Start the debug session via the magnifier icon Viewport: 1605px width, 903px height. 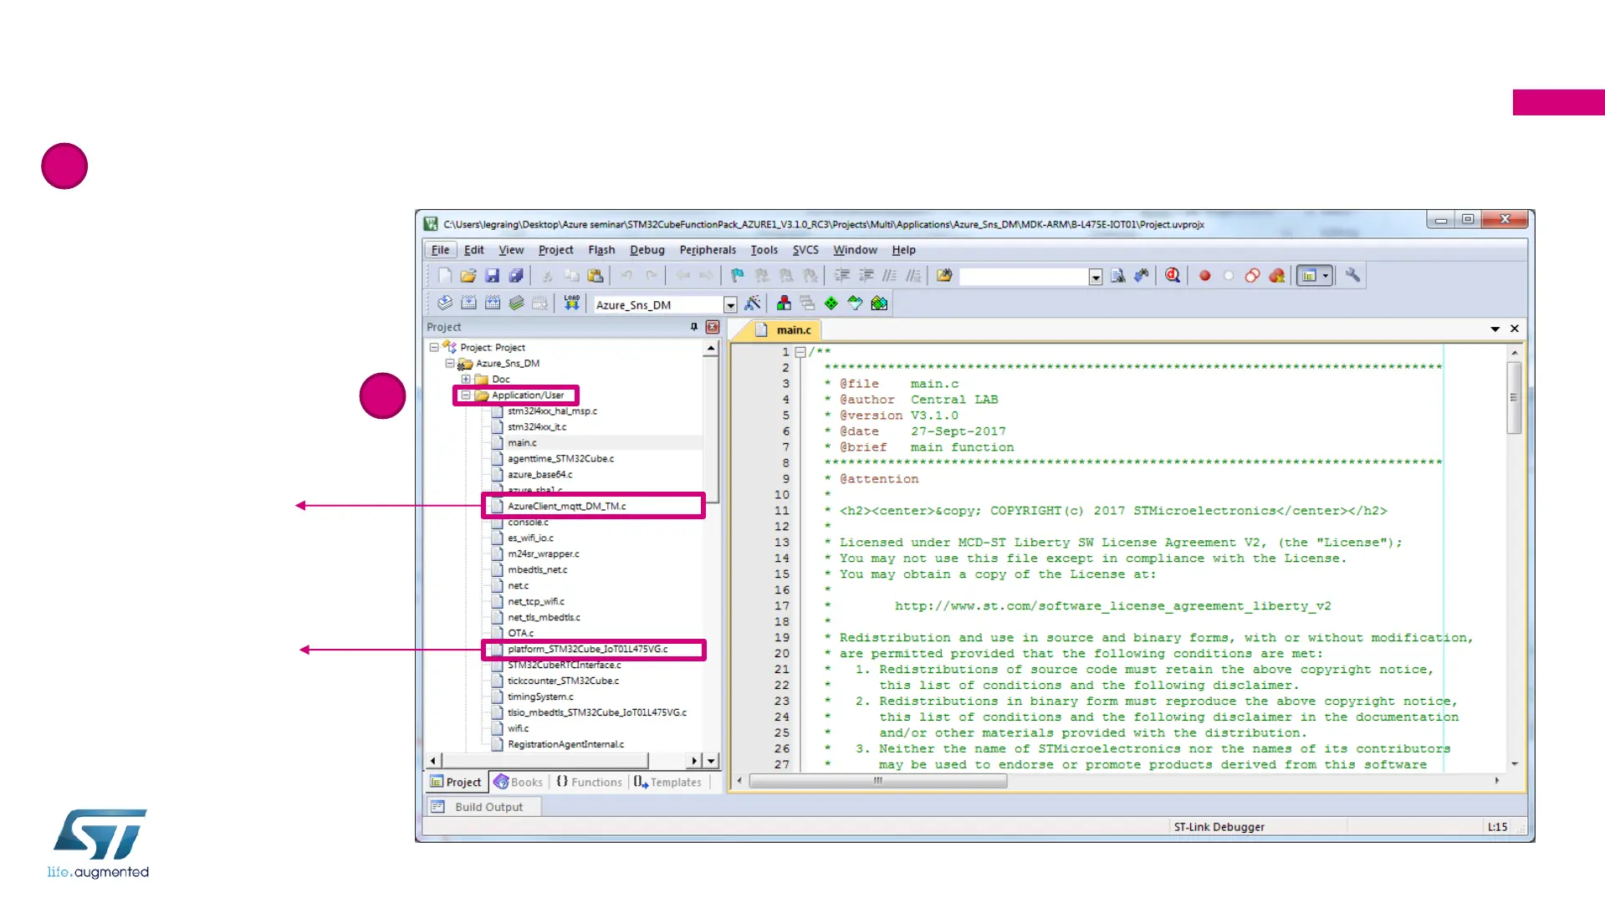point(1173,276)
